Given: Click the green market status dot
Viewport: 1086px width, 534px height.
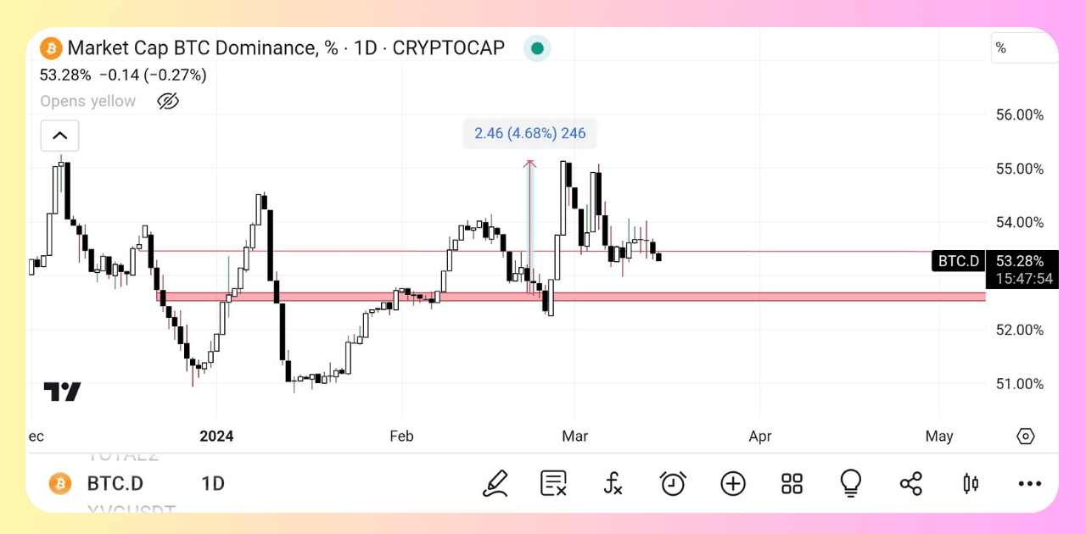Looking at the screenshot, I should click(x=537, y=48).
